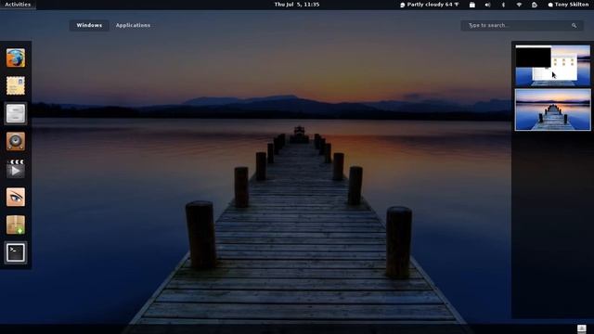Open the Wi-Fi network indicator
Viewport: 594px width, 334px height.
pyautogui.click(x=519, y=5)
